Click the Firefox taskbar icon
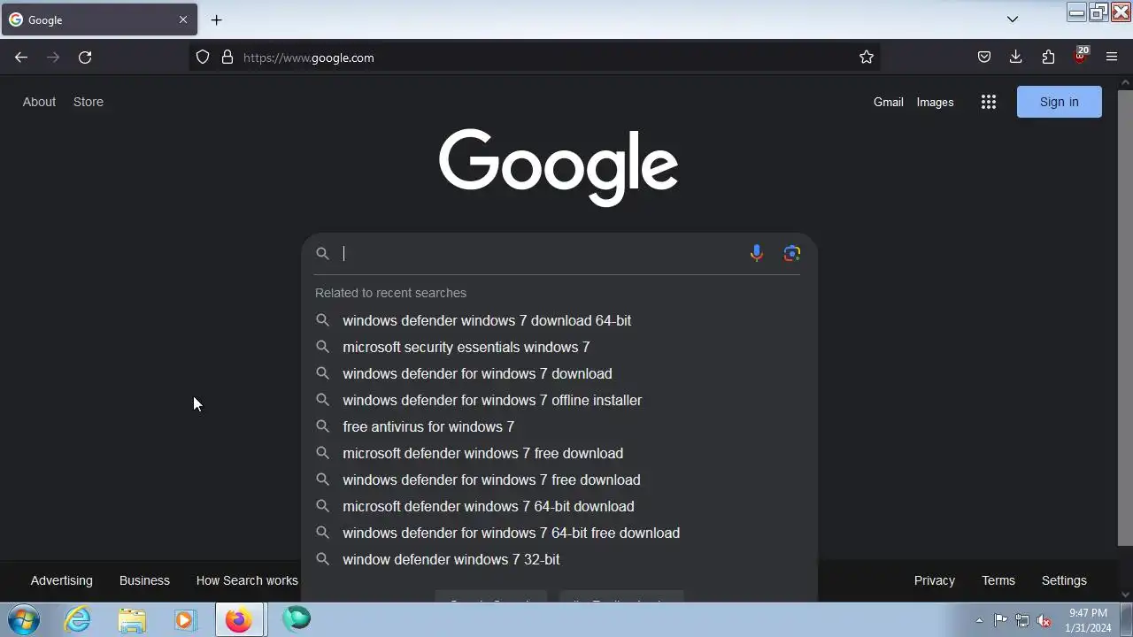1133x637 pixels. (x=238, y=619)
